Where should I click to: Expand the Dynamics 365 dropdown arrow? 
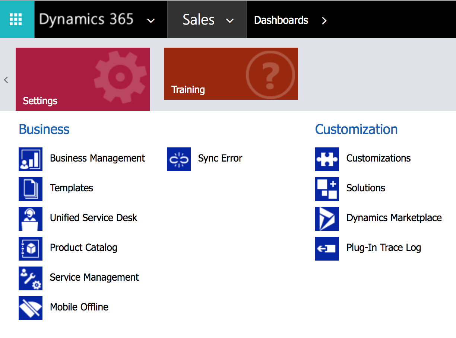[x=151, y=20]
